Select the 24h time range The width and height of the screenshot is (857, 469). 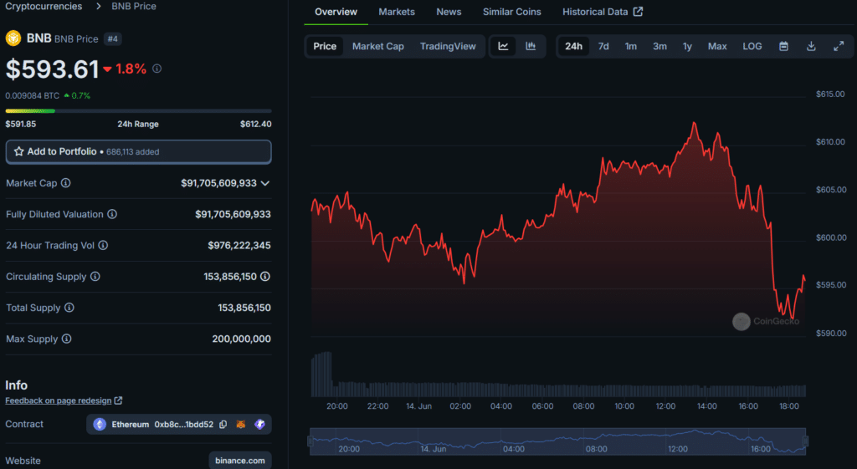[x=573, y=47]
